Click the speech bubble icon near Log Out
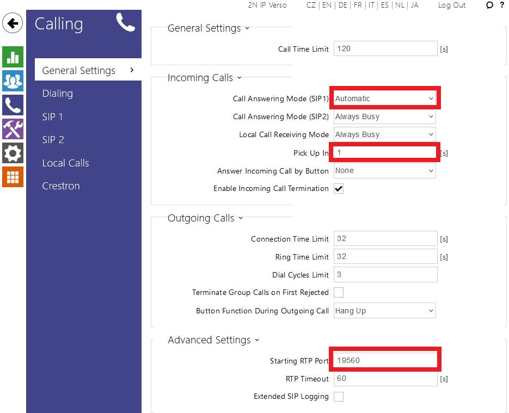The width and height of the screenshot is (509, 413). coord(489,5)
